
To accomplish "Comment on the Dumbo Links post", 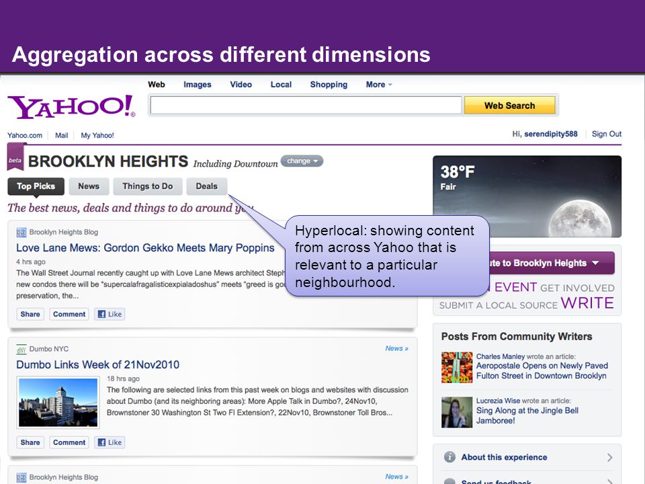I will [x=69, y=442].
